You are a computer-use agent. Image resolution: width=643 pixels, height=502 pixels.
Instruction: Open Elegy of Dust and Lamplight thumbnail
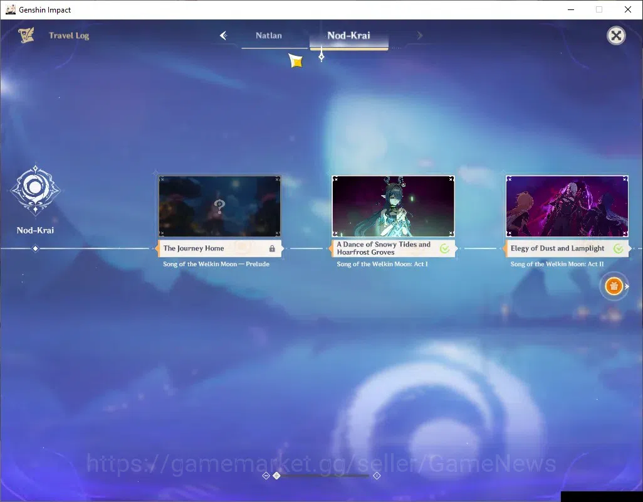(567, 206)
